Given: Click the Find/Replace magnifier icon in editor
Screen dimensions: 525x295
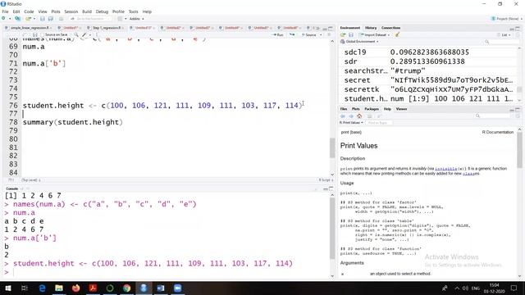Looking at the screenshot, I should coord(76,34).
